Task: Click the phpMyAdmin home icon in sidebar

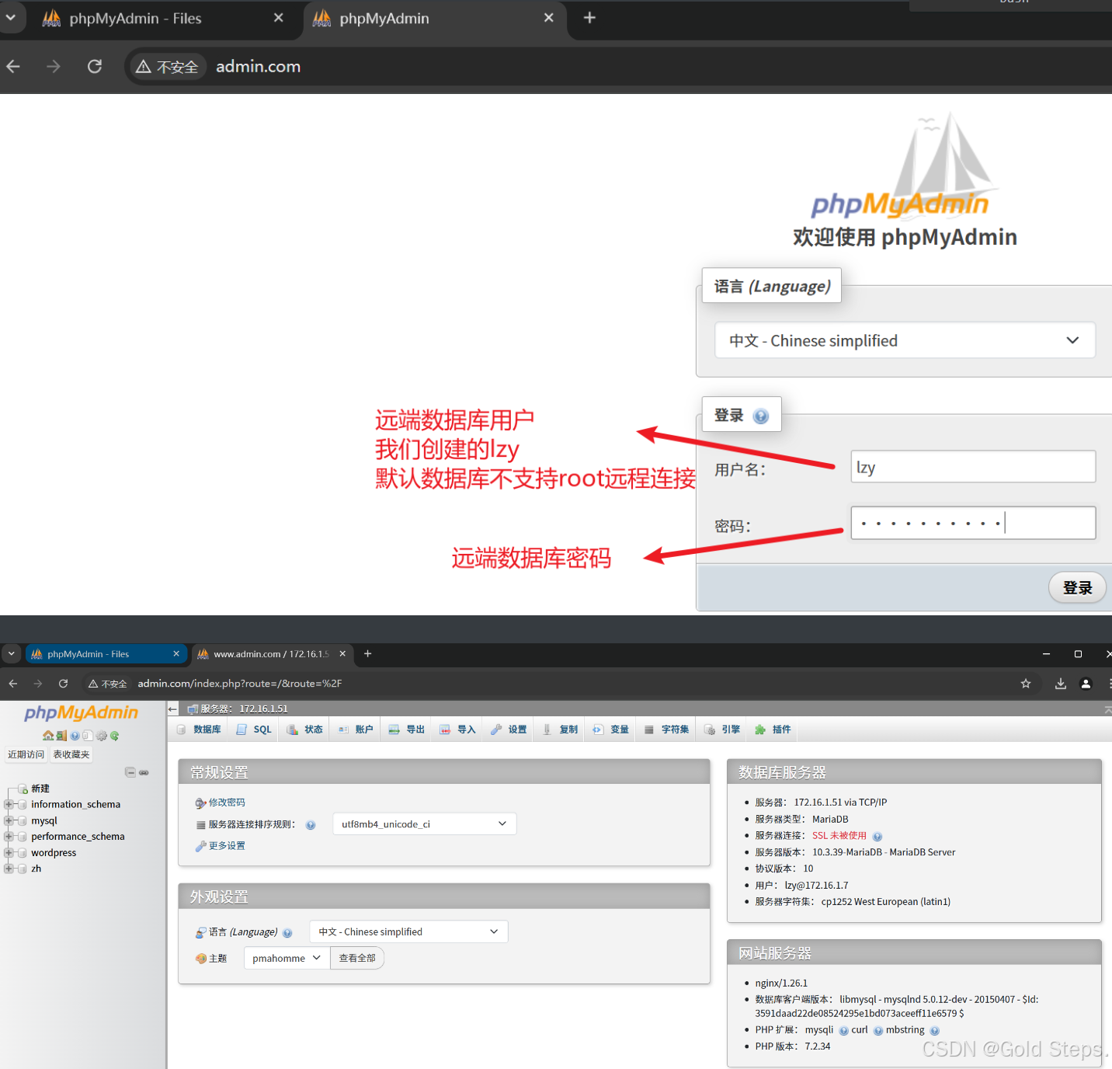Action: coord(48,736)
